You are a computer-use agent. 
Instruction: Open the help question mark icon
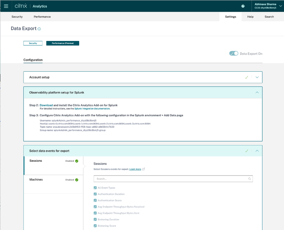point(243,6)
